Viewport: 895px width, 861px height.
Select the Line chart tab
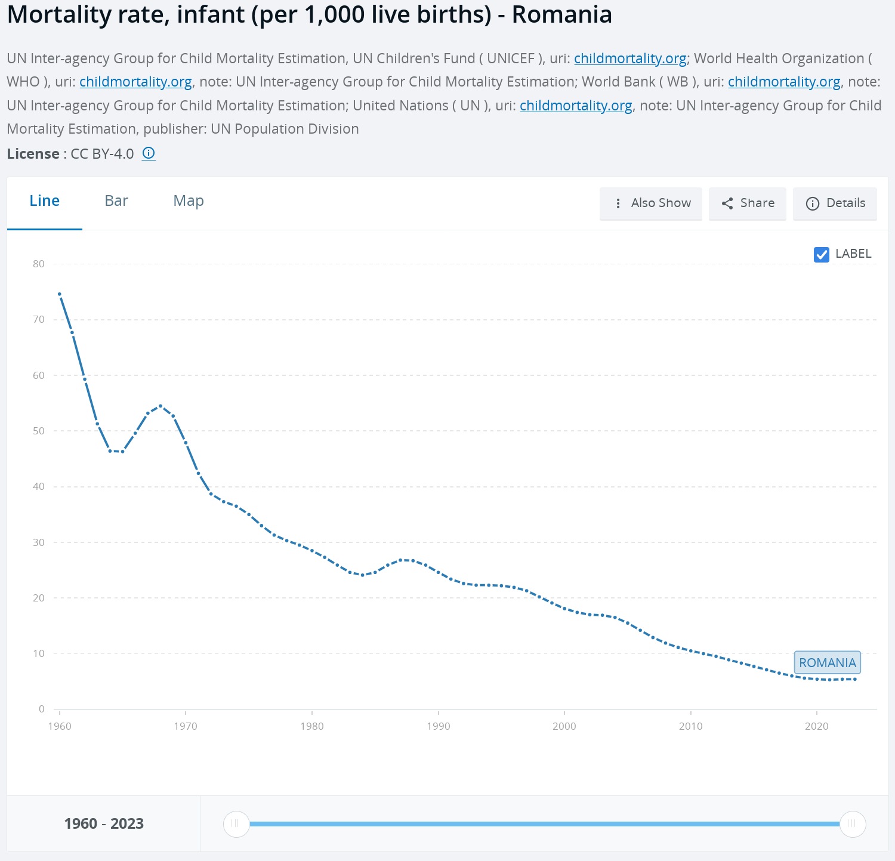[45, 201]
